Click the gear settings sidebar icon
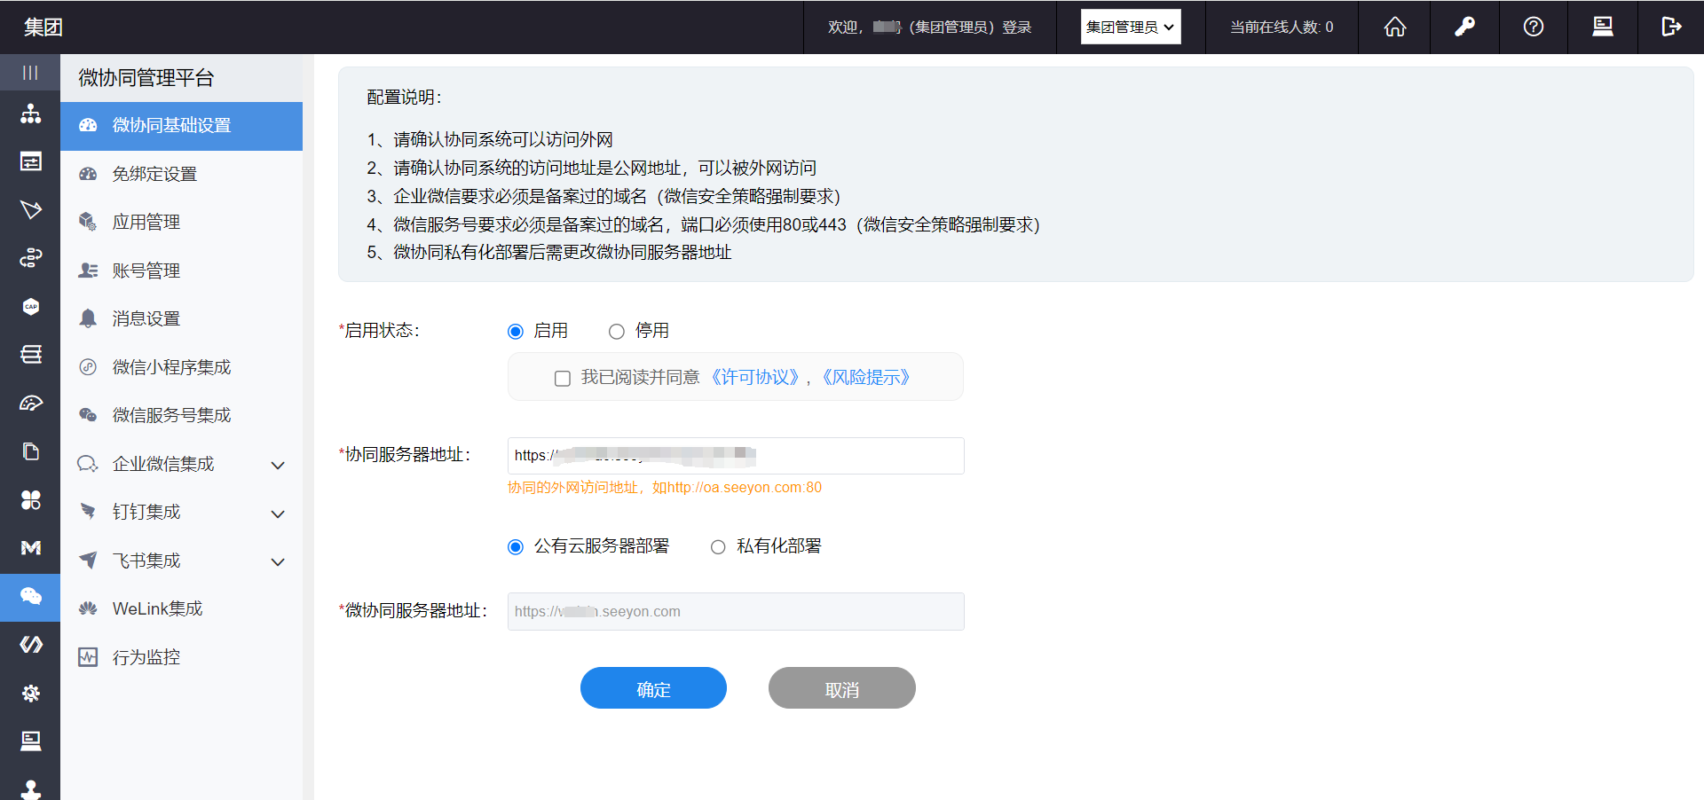Screen dimensions: 1704x800 30,693
